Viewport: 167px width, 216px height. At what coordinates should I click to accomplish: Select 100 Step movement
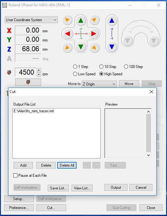(x=133, y=67)
